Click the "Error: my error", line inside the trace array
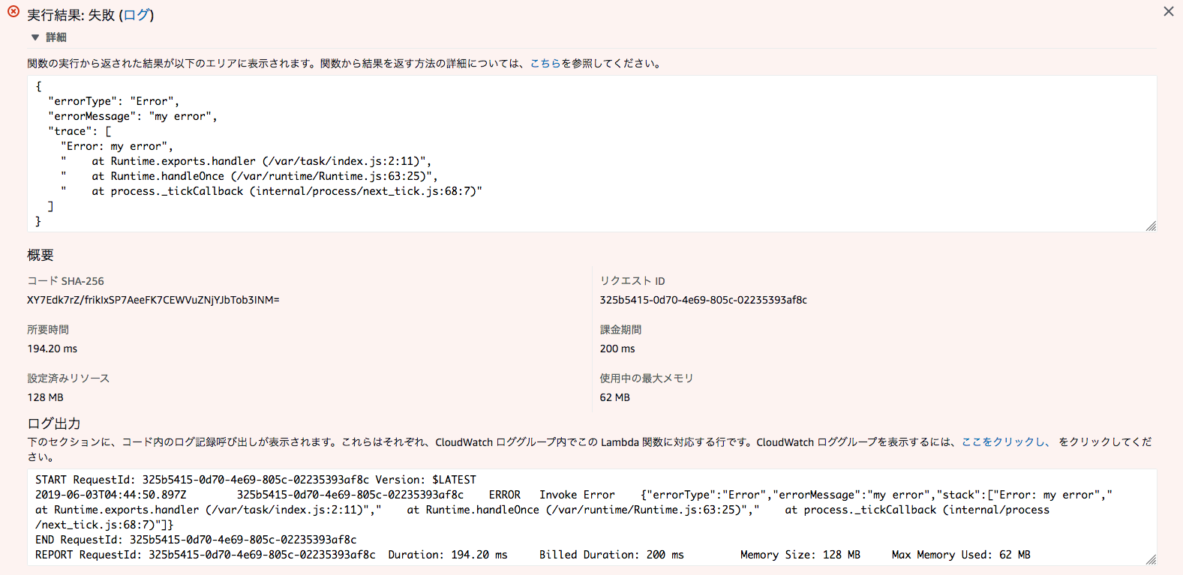This screenshot has width=1183, height=575. [x=117, y=146]
